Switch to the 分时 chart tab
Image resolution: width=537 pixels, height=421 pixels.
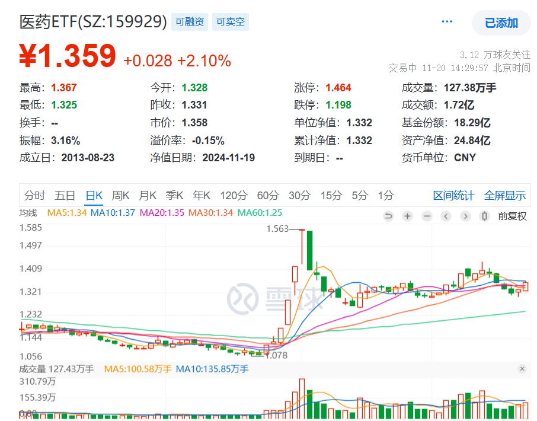tap(34, 196)
